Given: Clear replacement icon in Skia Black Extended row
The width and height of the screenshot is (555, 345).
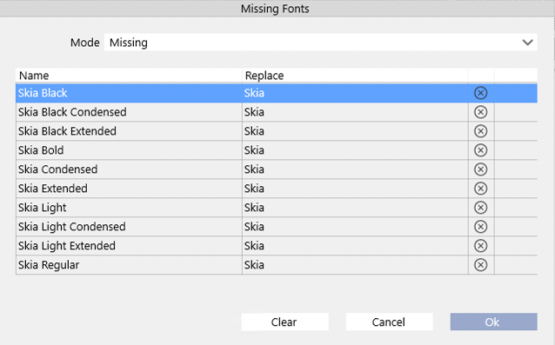Looking at the screenshot, I should (480, 131).
